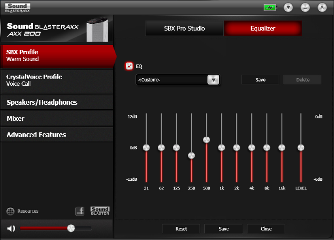
Task: Click the green battery status icon
Action: [x=270, y=8]
